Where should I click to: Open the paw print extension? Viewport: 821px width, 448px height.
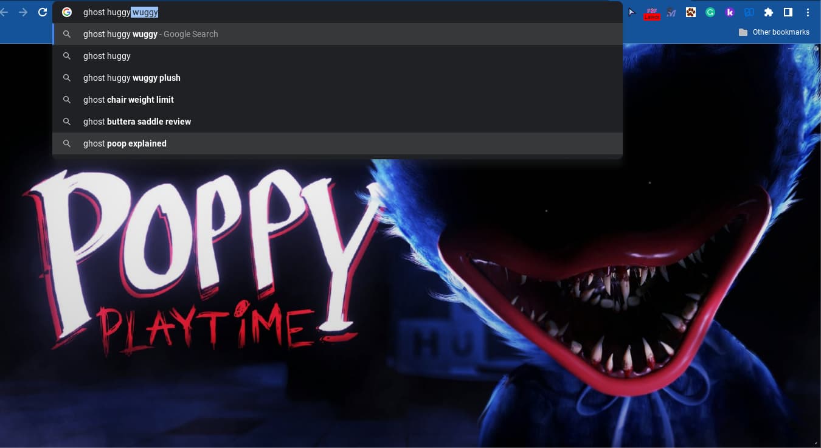[691, 12]
